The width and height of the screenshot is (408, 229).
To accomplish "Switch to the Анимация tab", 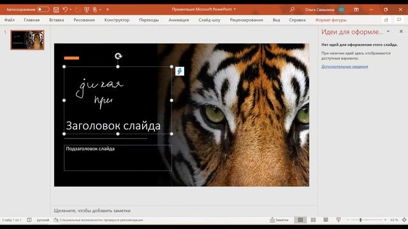I will click(x=178, y=20).
